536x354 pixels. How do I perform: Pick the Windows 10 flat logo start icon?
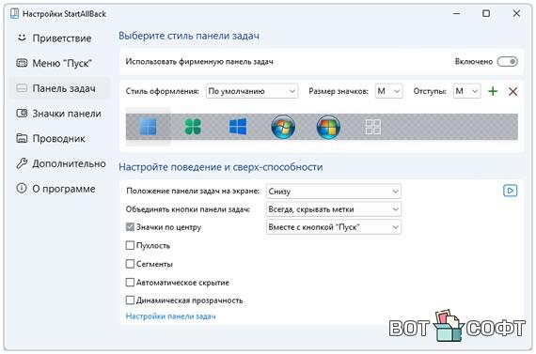[238, 127]
